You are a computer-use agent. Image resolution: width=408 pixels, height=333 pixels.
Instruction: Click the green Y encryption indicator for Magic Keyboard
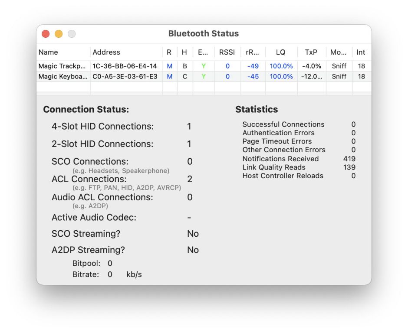[202, 76]
